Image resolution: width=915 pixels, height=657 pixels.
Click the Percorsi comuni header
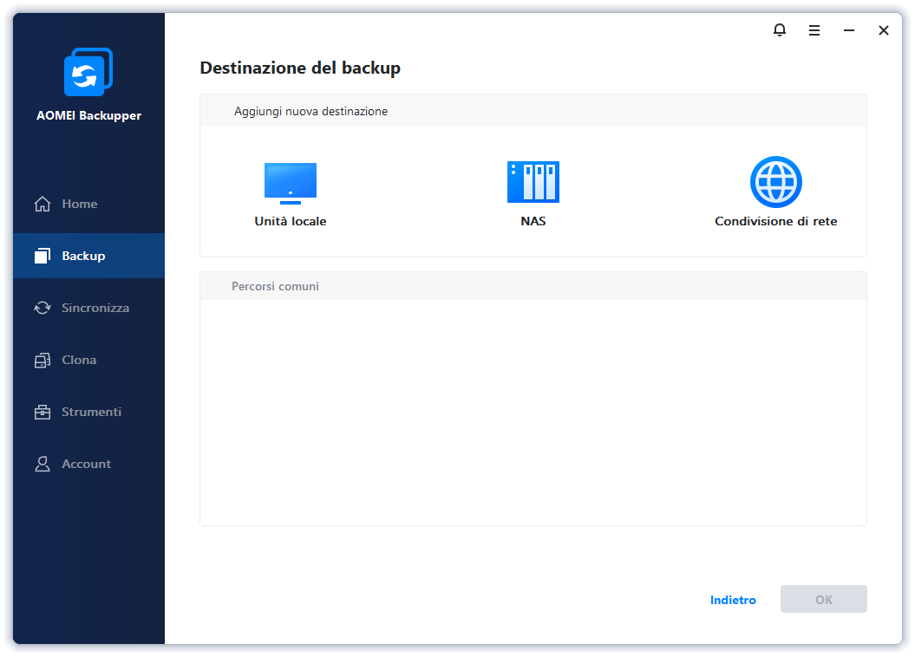click(275, 286)
